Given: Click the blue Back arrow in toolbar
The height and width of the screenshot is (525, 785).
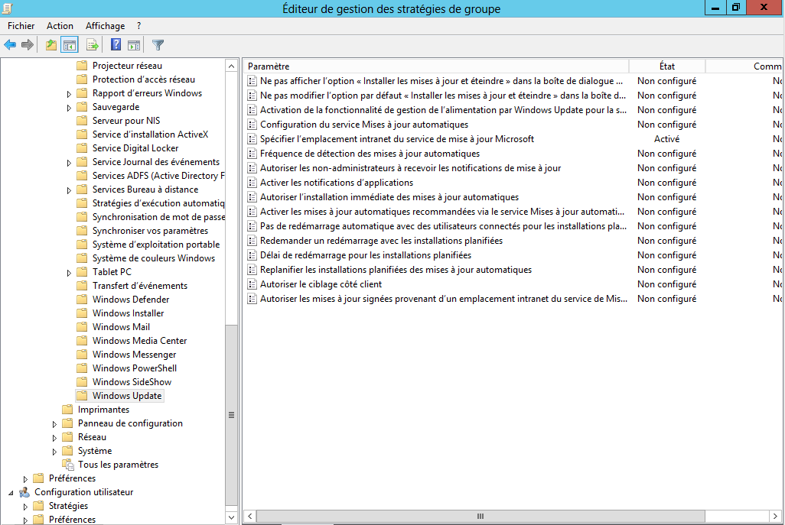Looking at the screenshot, I should click(11, 45).
